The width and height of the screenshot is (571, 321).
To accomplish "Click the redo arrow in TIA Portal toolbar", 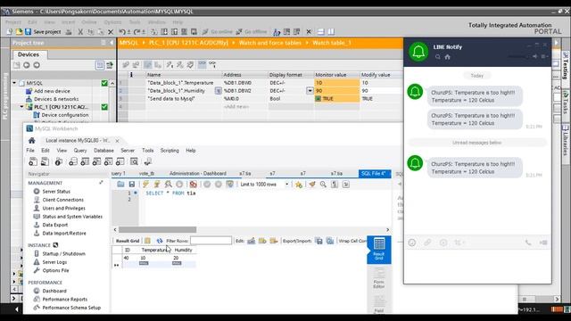I will (x=137, y=32).
